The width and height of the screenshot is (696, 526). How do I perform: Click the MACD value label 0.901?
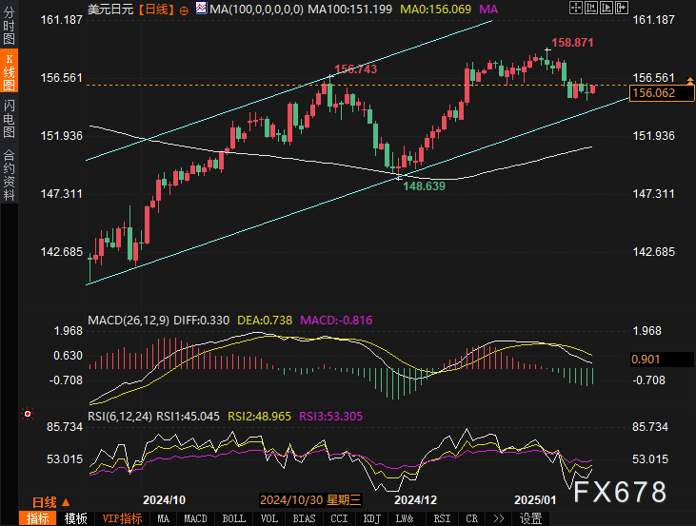[662, 360]
